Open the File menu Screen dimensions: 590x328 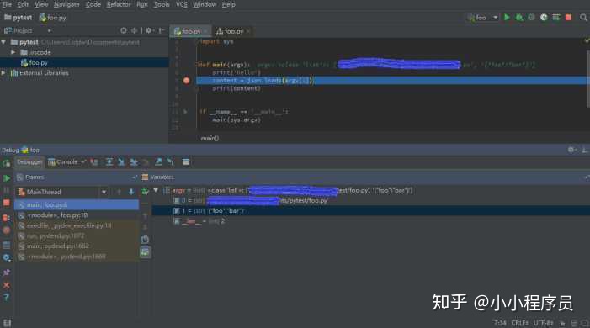[x=7, y=4]
